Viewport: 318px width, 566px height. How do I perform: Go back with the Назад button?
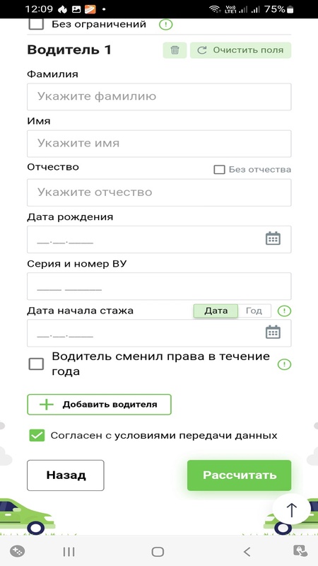(x=66, y=475)
